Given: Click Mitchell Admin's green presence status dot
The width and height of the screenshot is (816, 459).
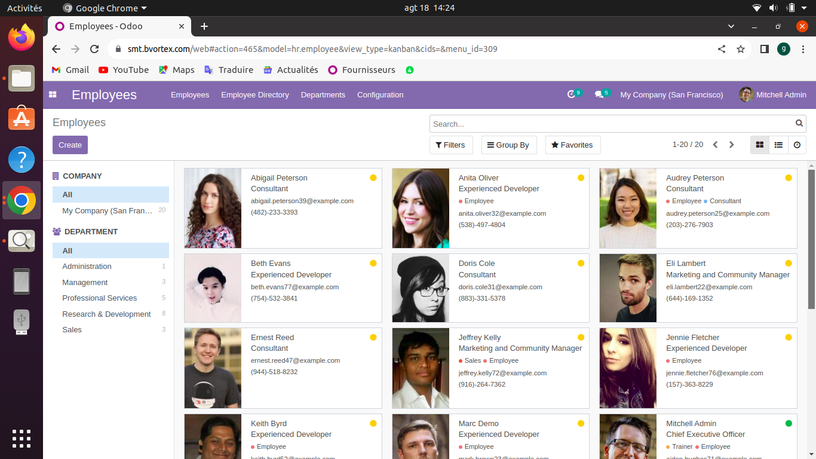Looking at the screenshot, I should coord(789,423).
